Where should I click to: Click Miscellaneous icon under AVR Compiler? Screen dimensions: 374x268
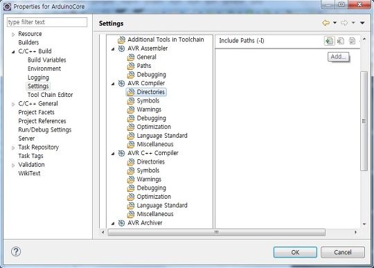[131, 145]
